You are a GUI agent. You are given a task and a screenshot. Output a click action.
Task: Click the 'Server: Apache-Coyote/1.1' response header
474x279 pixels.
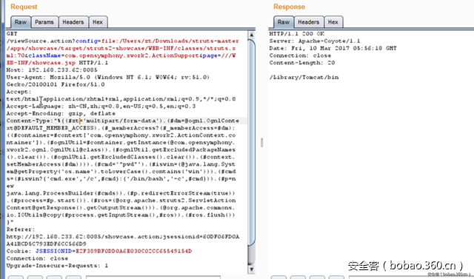pos(315,41)
